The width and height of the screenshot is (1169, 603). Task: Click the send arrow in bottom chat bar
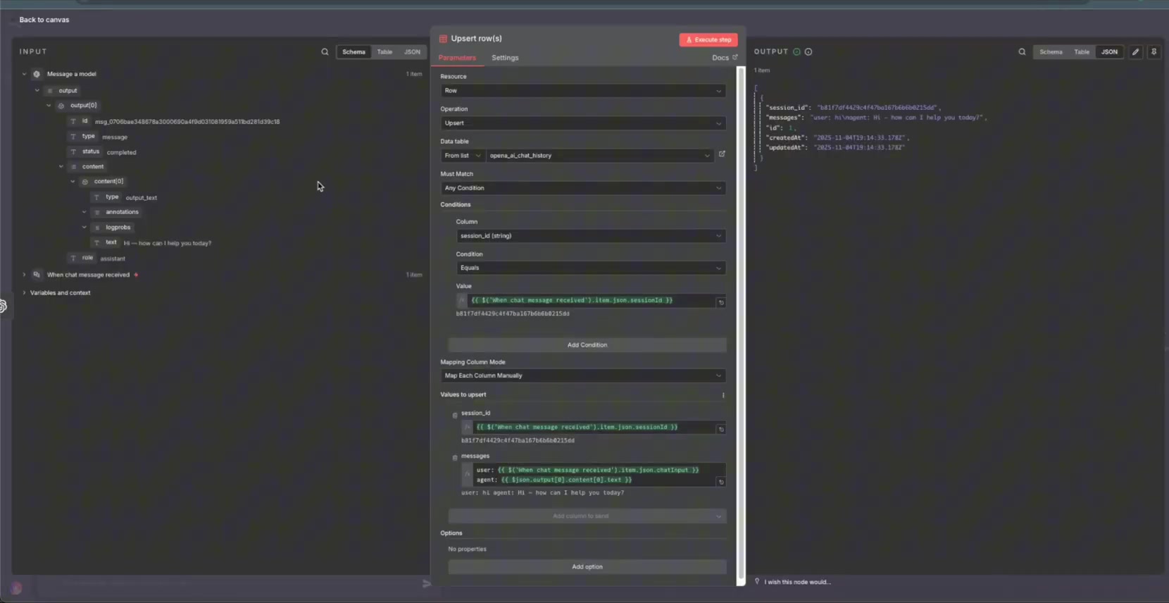click(427, 583)
